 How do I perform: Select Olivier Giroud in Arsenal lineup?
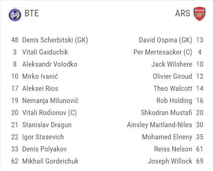pyautogui.click(x=172, y=76)
